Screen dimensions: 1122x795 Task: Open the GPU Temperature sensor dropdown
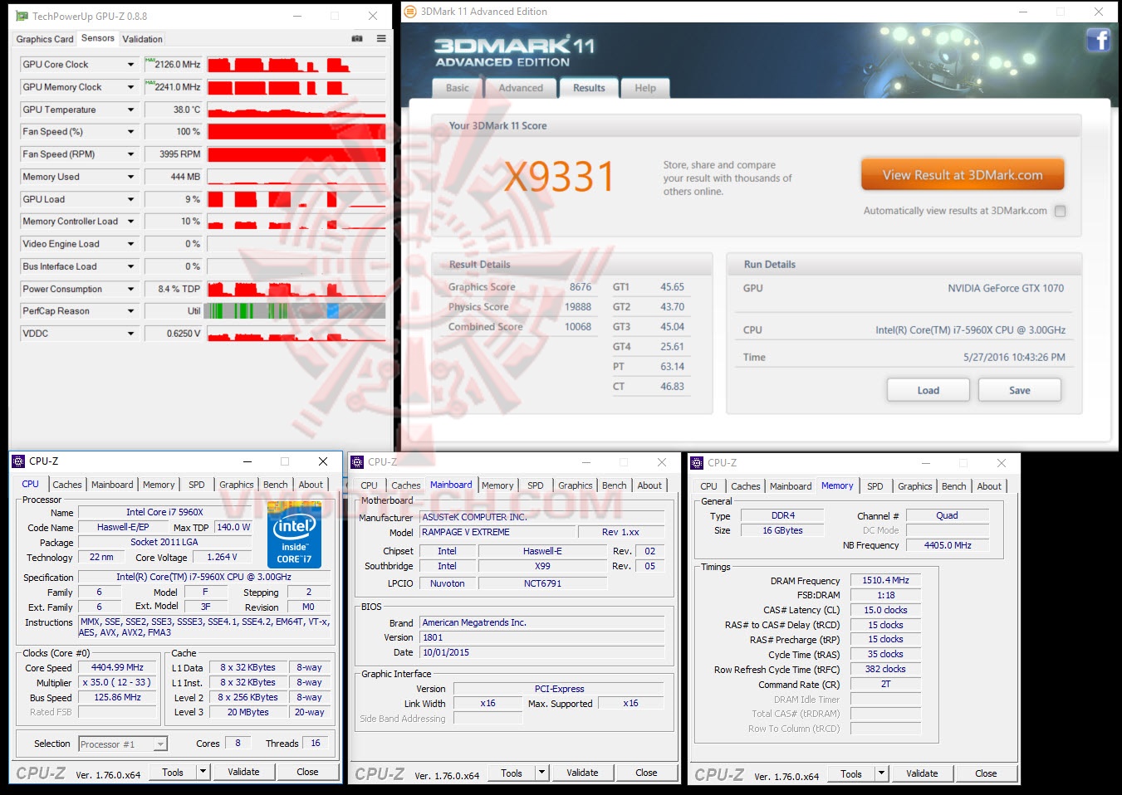click(130, 110)
